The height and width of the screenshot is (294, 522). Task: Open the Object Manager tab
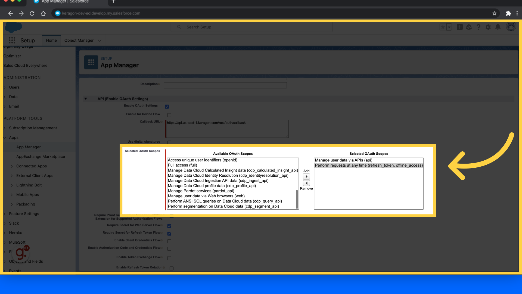pyautogui.click(x=79, y=40)
